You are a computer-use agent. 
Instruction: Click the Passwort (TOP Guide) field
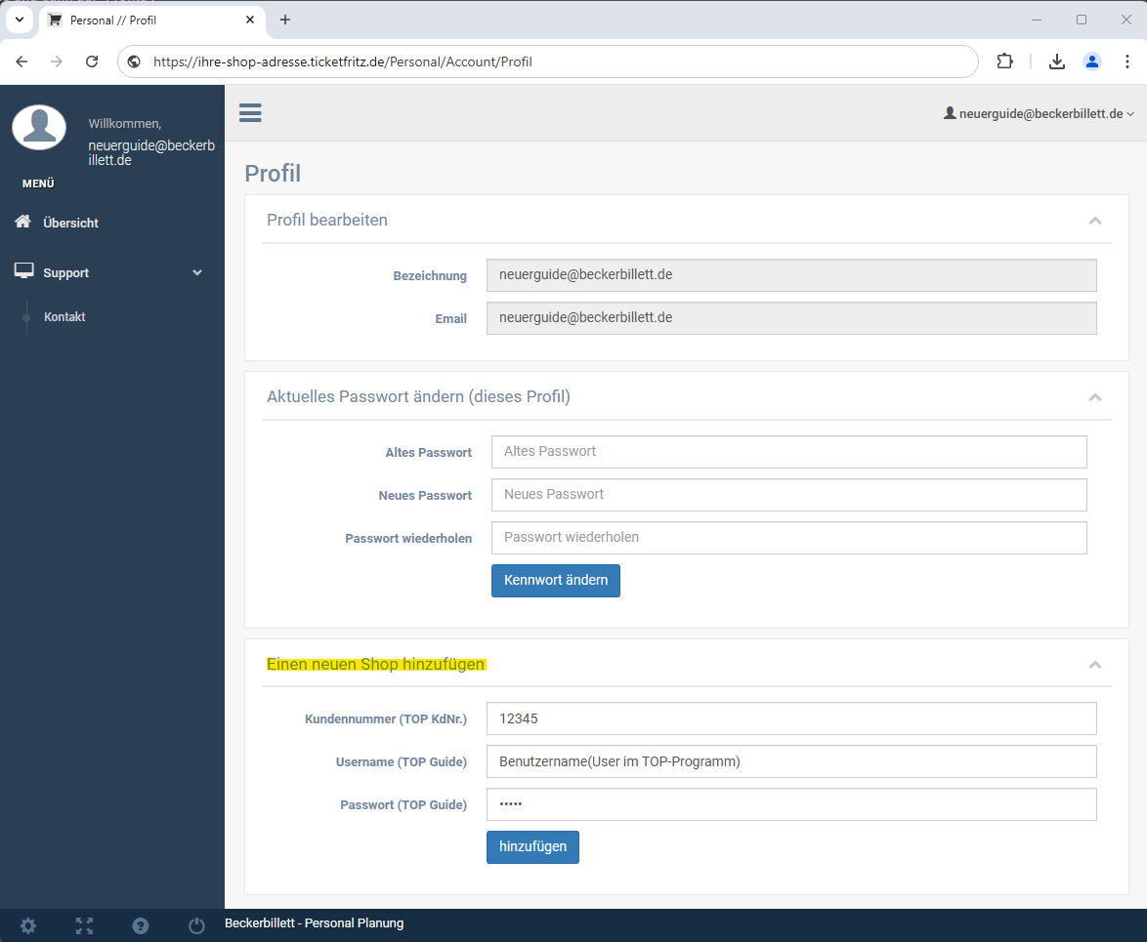[x=791, y=804]
